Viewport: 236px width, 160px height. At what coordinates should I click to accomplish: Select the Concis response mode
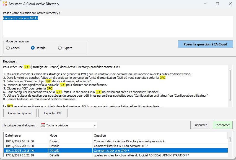(x=8, y=48)
